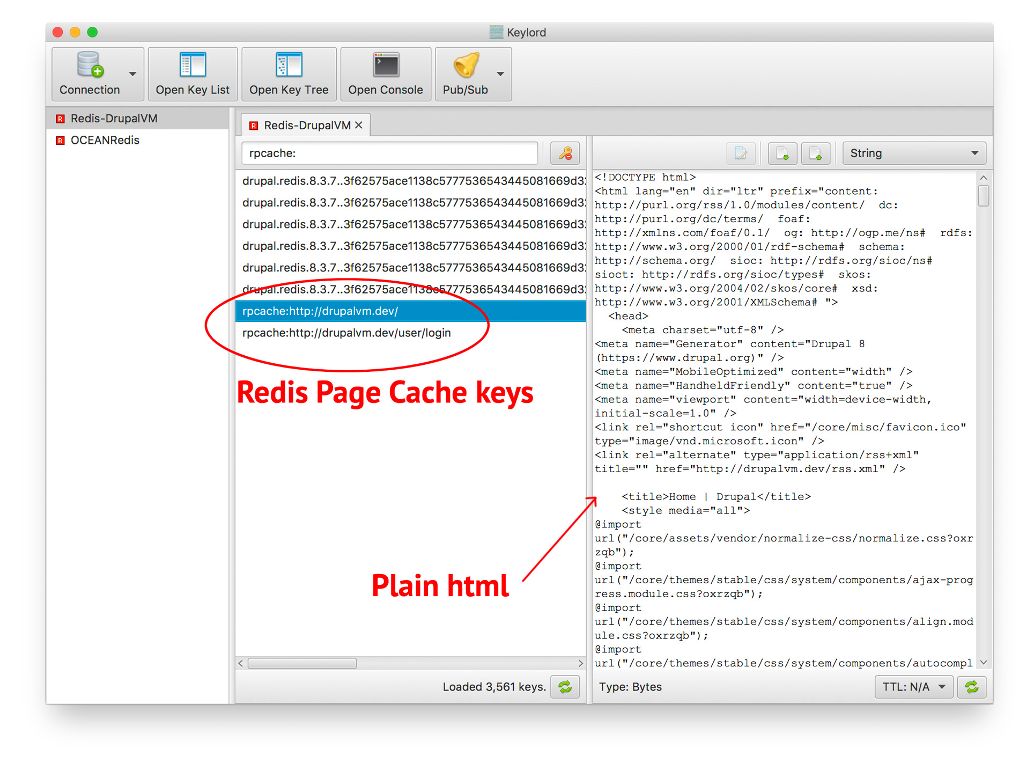Click the Home | Drupal title line
Screen dimensions: 1034x763
(716, 497)
